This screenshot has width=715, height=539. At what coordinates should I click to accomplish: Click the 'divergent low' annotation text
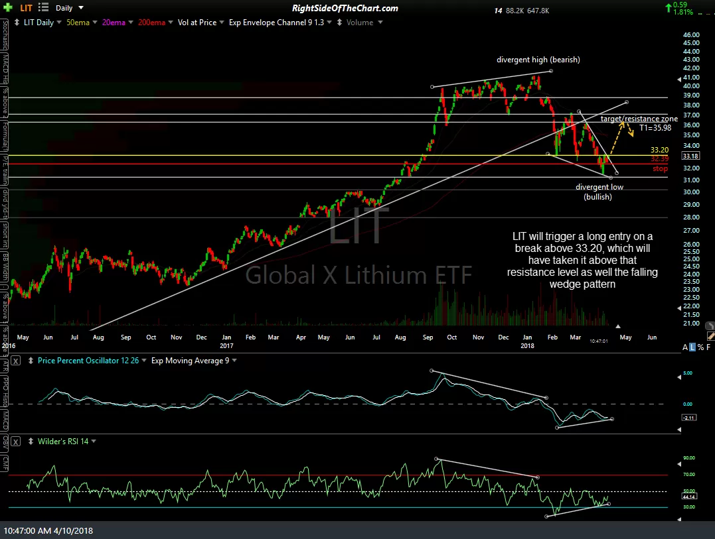pos(599,187)
